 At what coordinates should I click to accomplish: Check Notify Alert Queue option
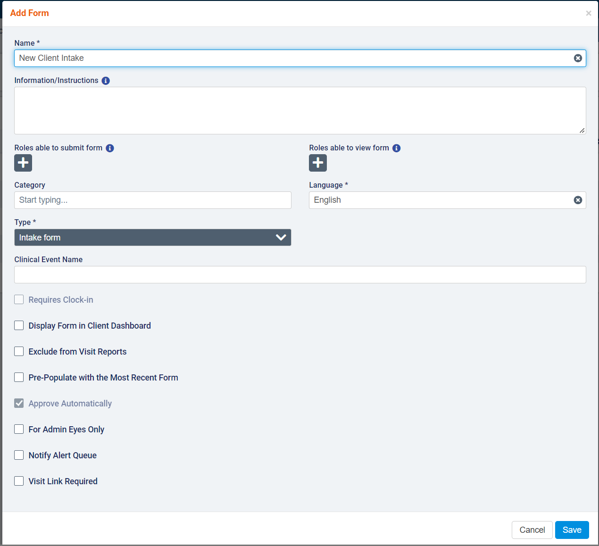pyautogui.click(x=19, y=455)
